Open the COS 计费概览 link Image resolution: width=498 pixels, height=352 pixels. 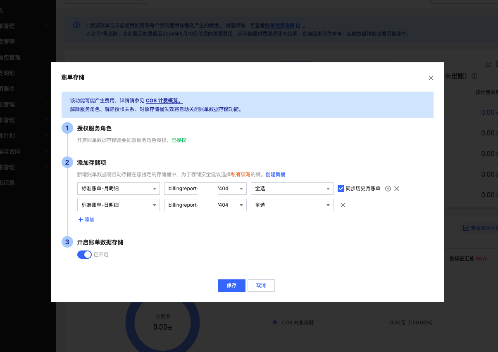click(x=164, y=101)
